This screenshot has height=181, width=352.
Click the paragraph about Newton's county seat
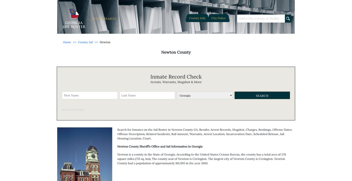pos(201,159)
